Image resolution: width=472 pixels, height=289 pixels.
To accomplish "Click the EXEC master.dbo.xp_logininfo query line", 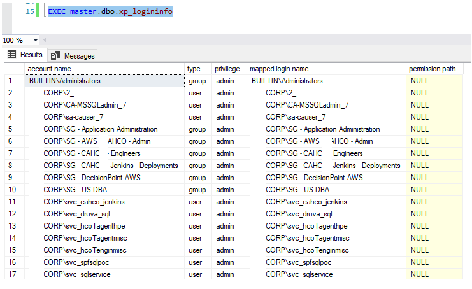I will click(x=110, y=12).
